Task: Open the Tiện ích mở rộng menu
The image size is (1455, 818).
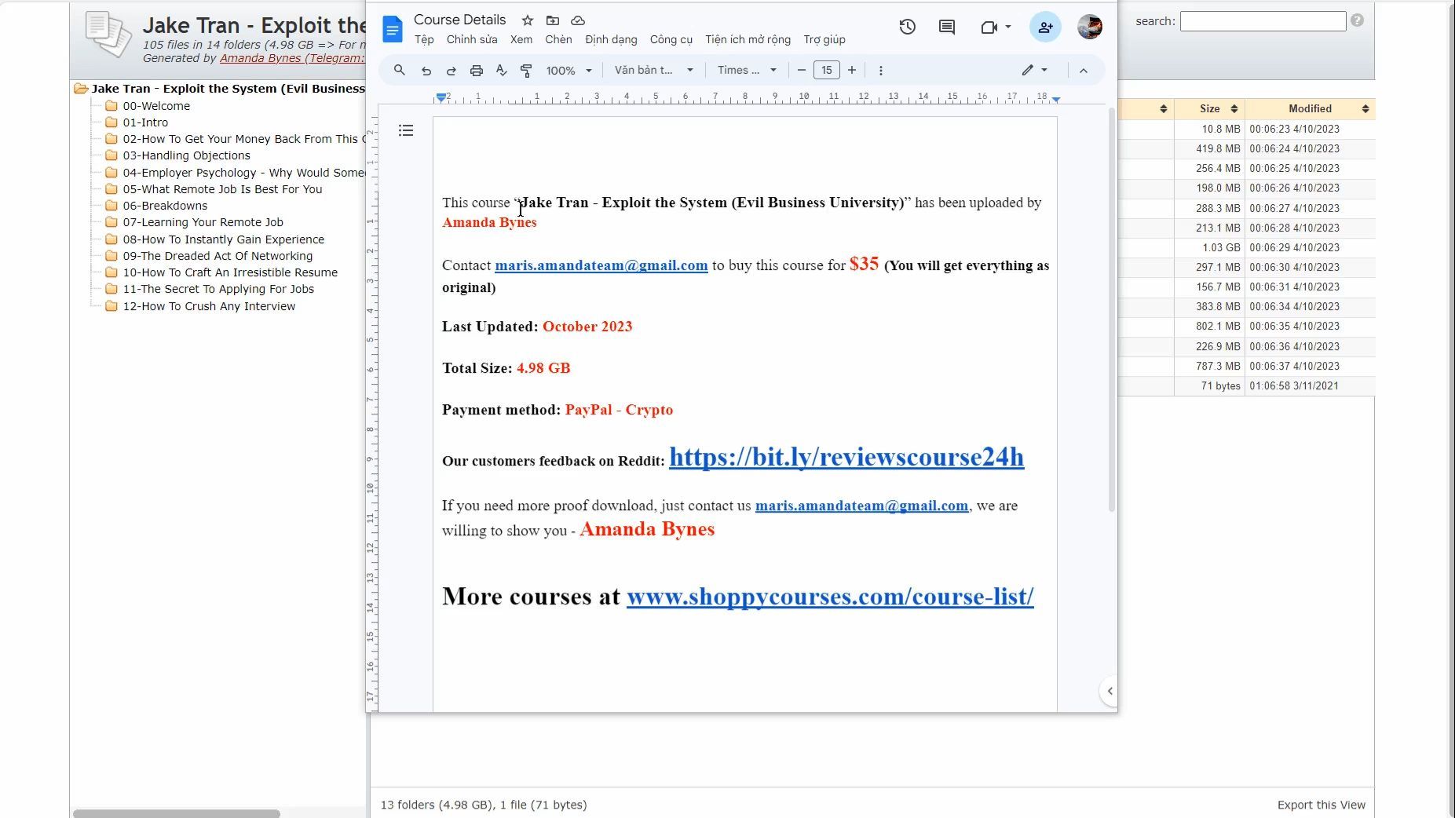Action: click(748, 39)
